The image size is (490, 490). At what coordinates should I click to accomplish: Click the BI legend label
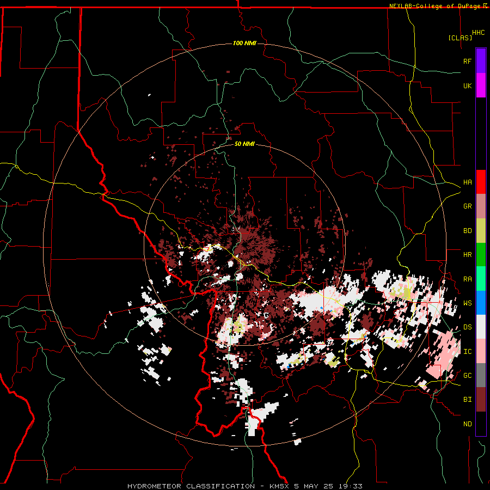467,400
